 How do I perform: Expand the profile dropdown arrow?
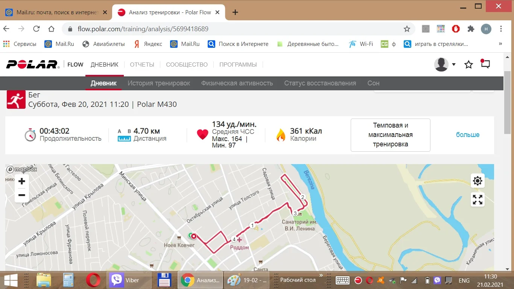454,64
